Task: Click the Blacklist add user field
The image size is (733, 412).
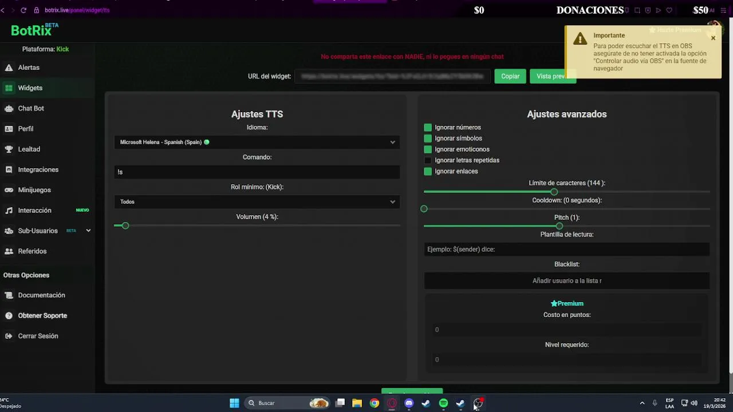Action: click(x=567, y=280)
